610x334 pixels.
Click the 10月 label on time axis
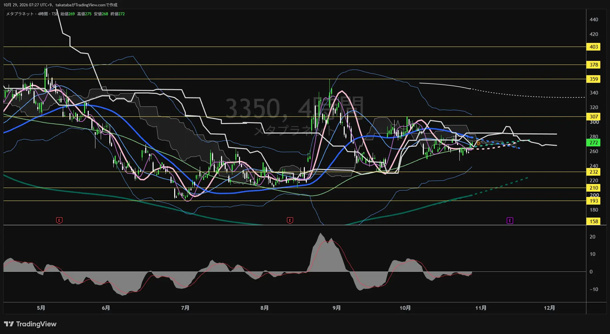pyautogui.click(x=405, y=308)
